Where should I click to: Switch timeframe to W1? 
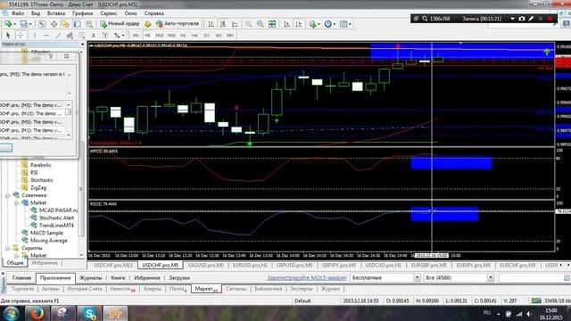click(219, 36)
